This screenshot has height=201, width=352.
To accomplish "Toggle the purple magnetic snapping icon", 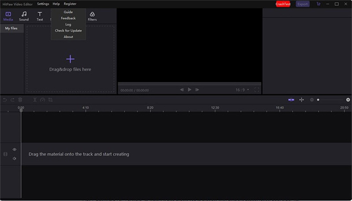I will [291, 100].
